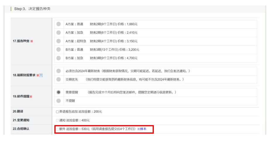This screenshot has height=145, width=274.
Task: Tick the 通知 追加金额 400元 checkbox
Action: (57, 120)
